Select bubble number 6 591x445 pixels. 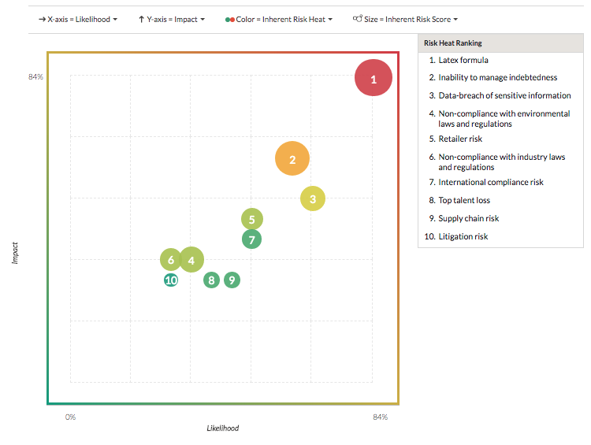point(170,259)
